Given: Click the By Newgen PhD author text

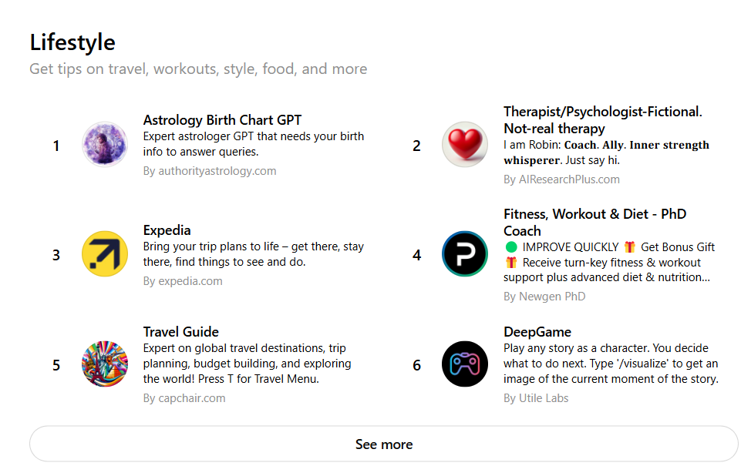Looking at the screenshot, I should 544,297.
